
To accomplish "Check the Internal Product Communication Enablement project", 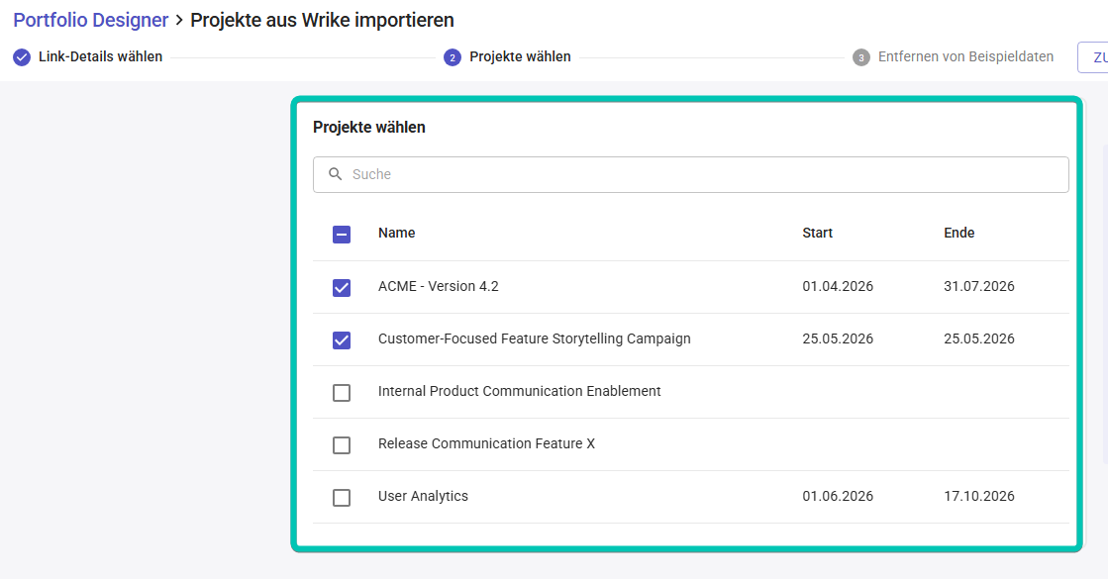I will 342,392.
